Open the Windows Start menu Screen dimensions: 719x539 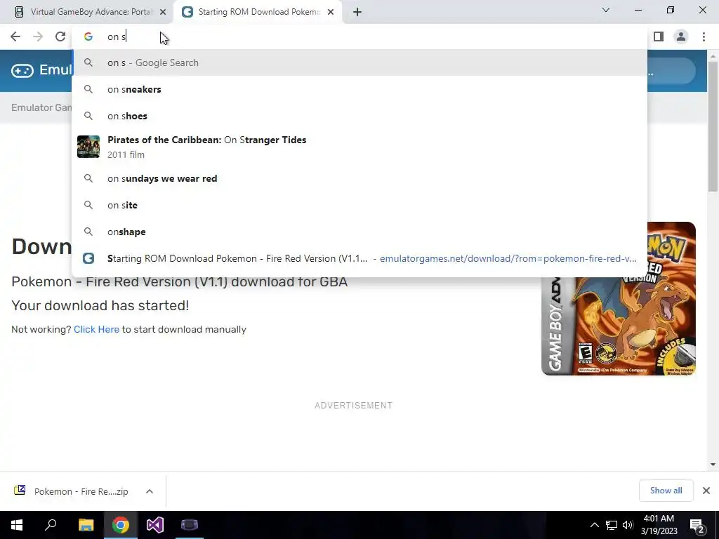[x=17, y=525]
